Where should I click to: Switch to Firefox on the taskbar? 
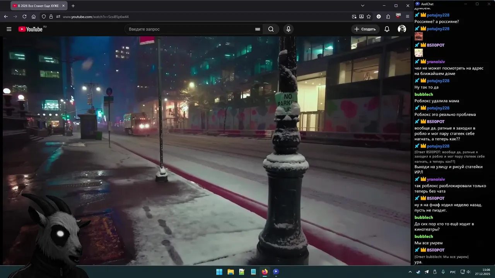coord(265,272)
